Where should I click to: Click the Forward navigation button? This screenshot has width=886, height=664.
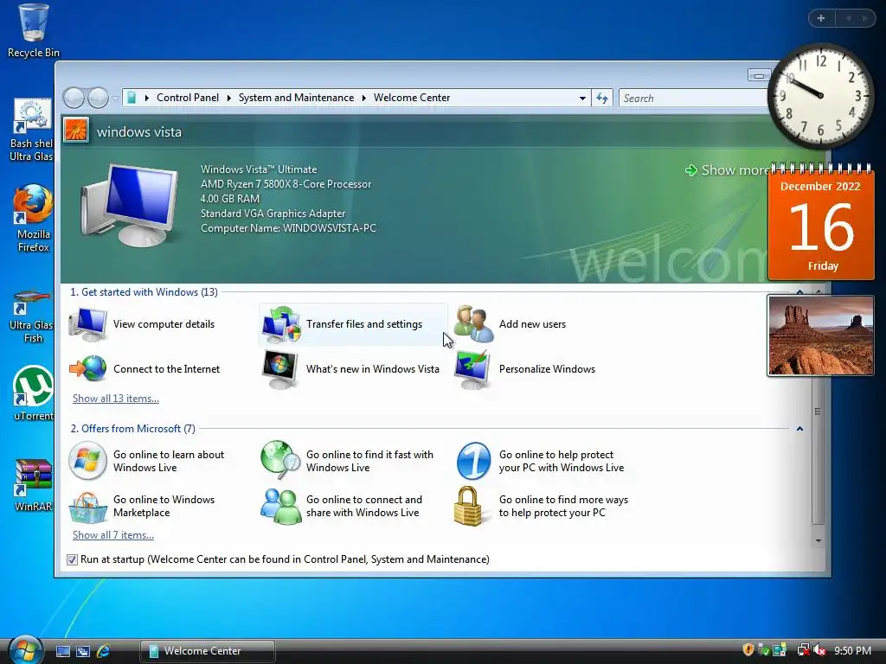tap(99, 99)
